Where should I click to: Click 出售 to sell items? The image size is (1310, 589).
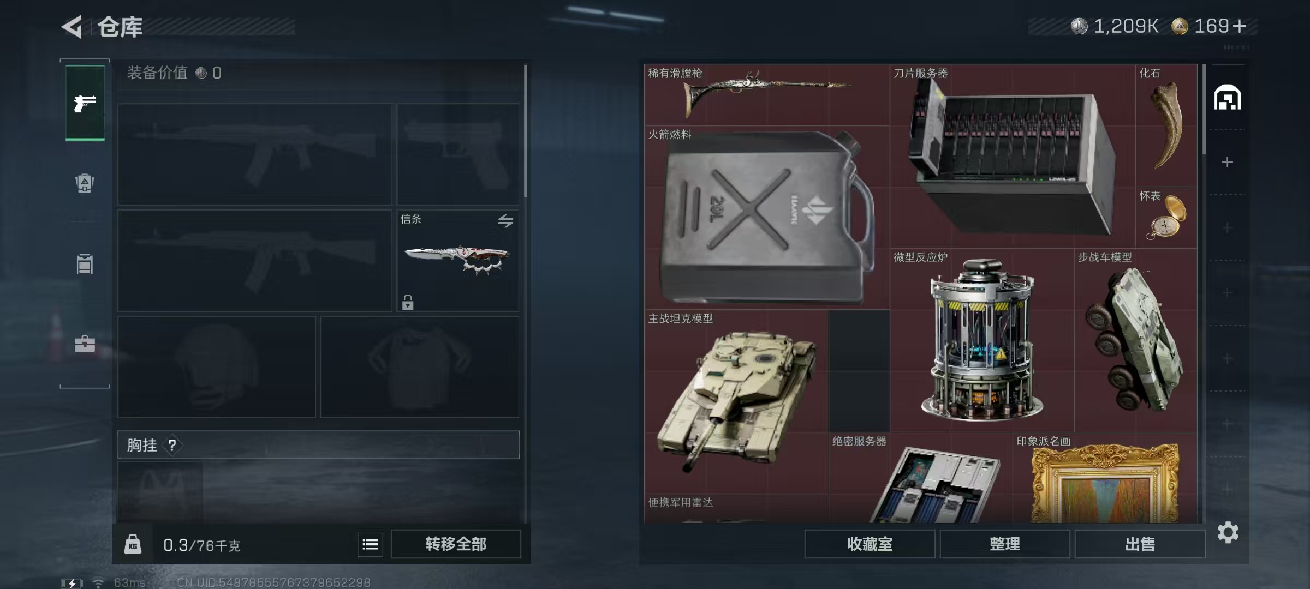pos(1140,544)
